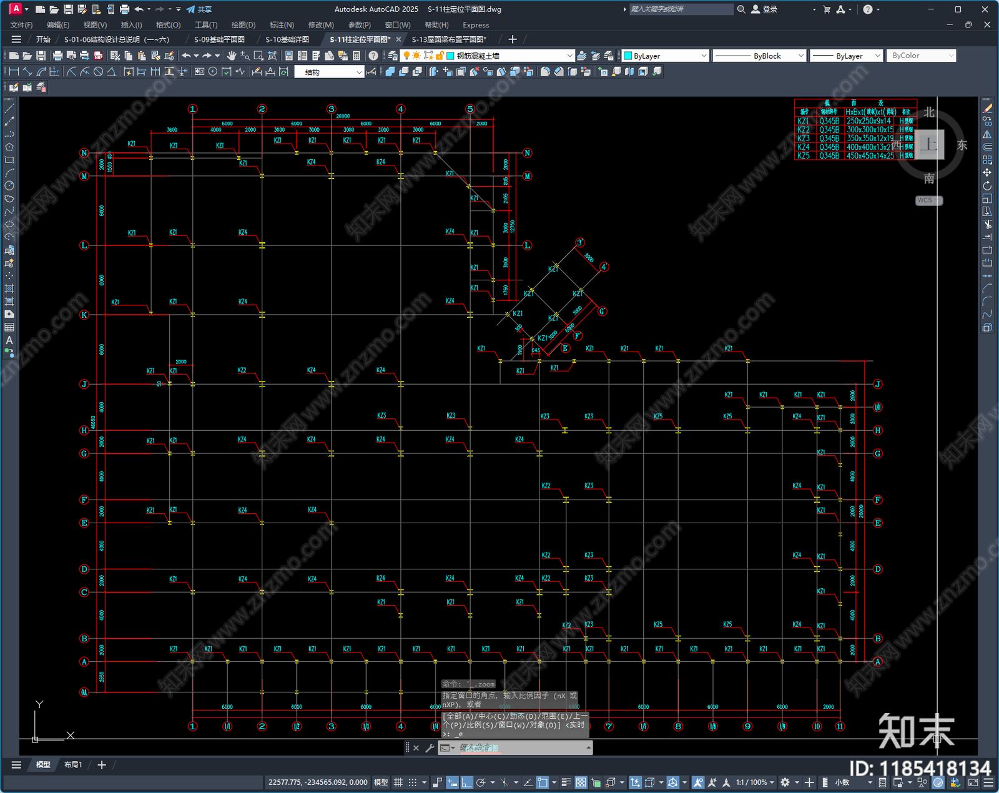Click the ViewCube 上 top face
The image size is (999, 793).
coord(930,145)
